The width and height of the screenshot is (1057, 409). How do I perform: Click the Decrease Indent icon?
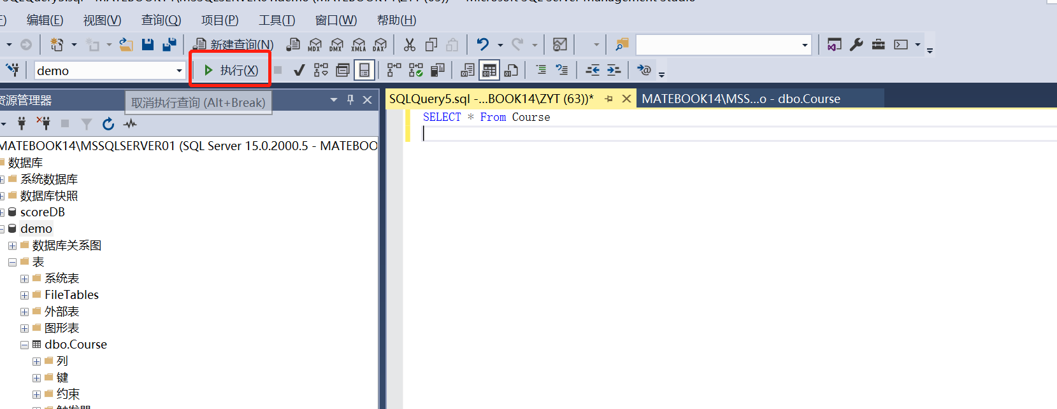point(593,70)
